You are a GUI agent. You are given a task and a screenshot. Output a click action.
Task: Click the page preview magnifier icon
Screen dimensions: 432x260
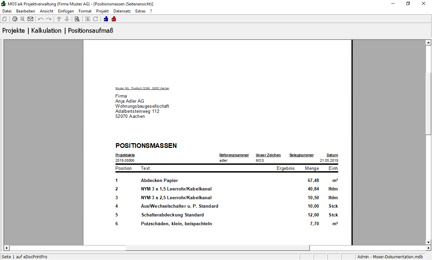click(77, 19)
